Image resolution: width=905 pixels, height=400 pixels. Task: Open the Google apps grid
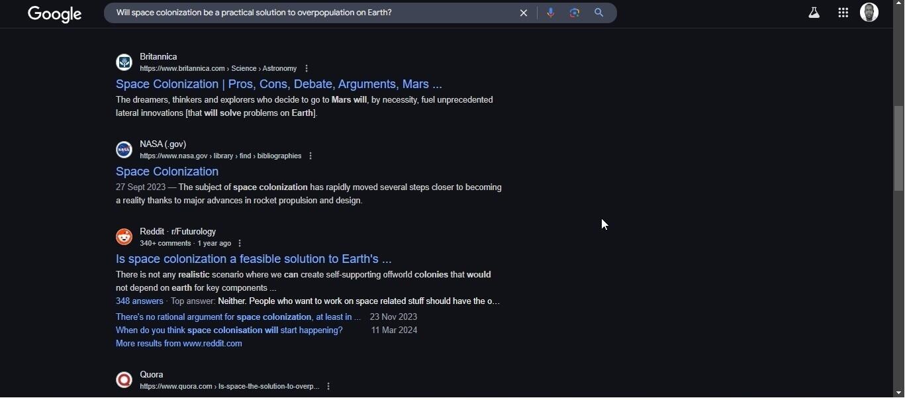843,13
